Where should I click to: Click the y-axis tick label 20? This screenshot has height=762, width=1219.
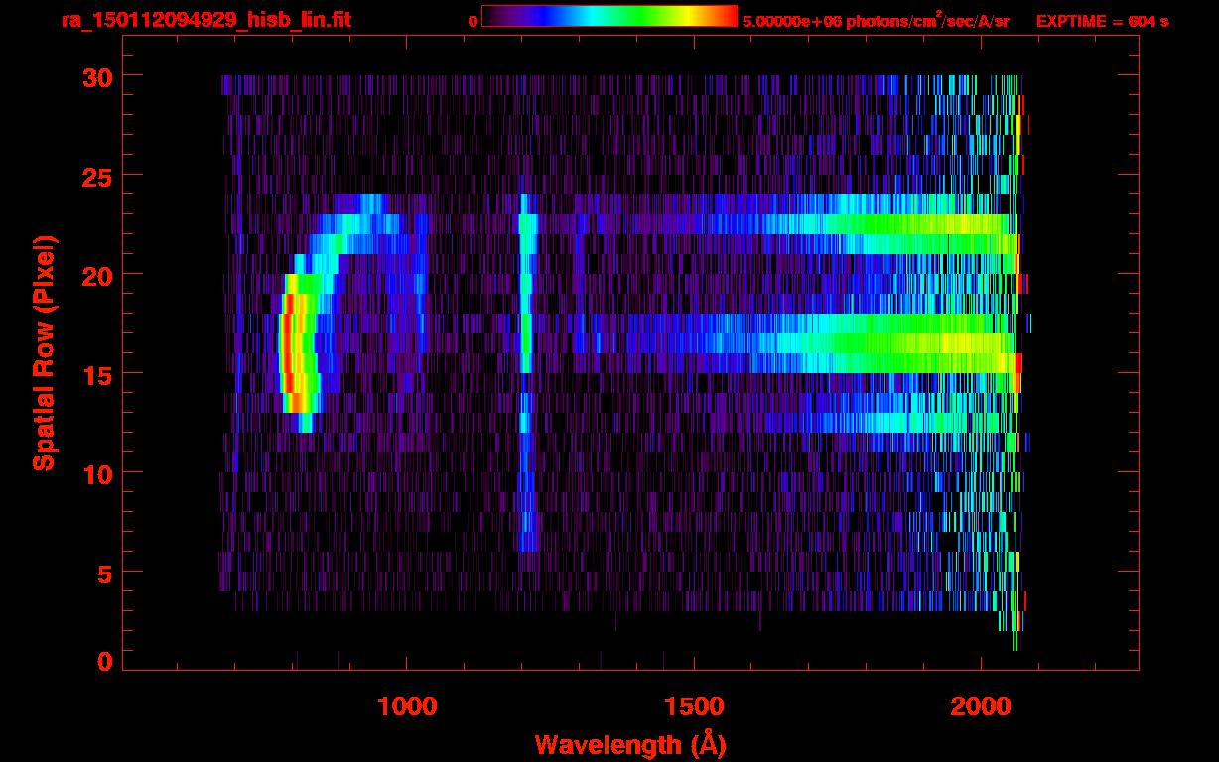click(95, 275)
